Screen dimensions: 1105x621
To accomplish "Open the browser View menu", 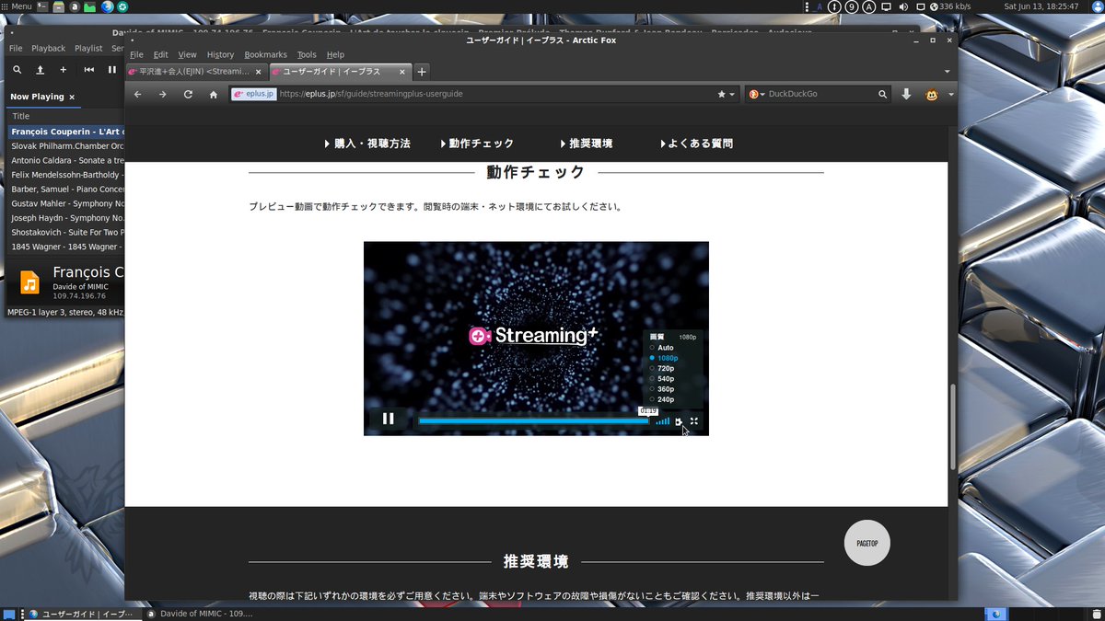I will coord(187,54).
